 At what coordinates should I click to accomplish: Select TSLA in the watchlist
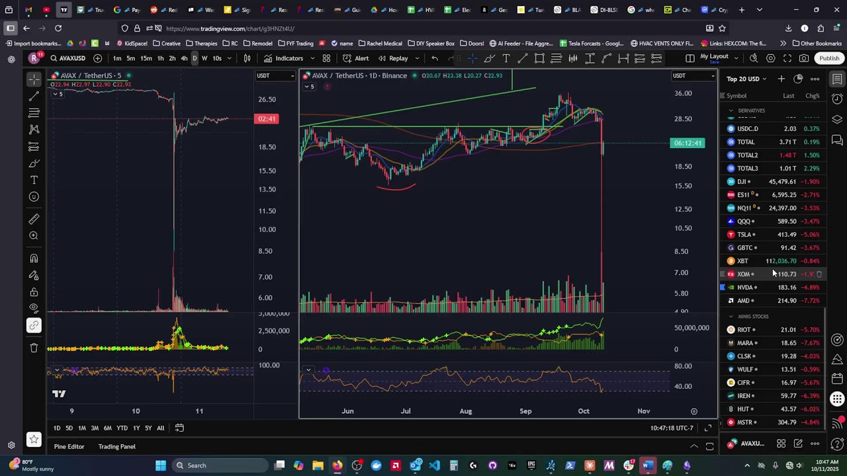pyautogui.click(x=774, y=235)
